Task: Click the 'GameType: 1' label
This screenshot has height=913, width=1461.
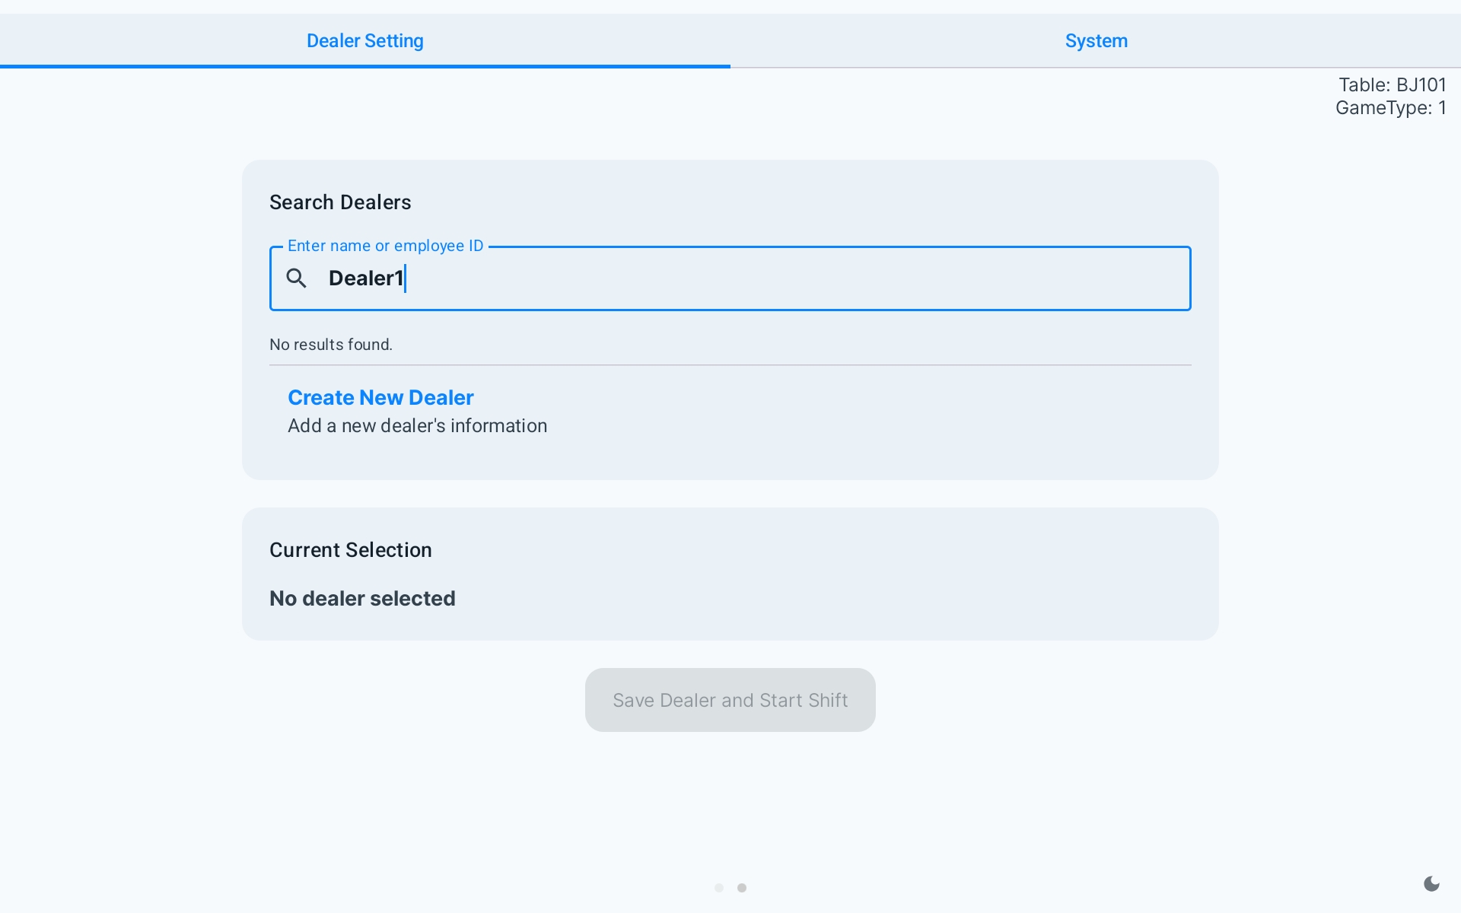Action: pyautogui.click(x=1391, y=108)
